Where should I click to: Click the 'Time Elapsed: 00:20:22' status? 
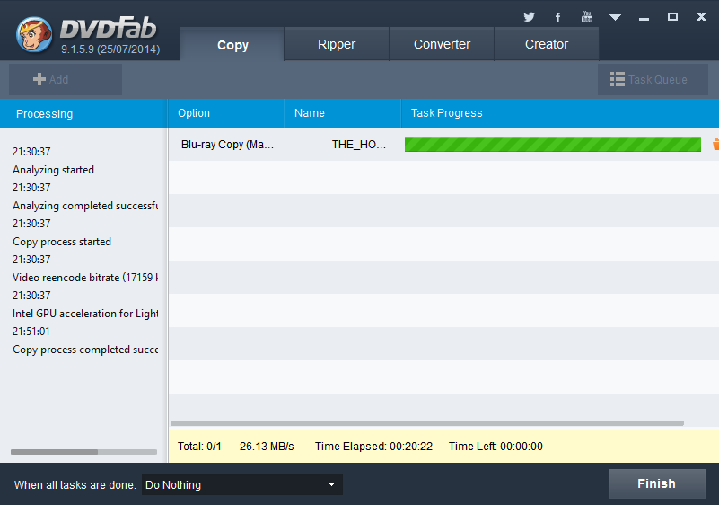tap(373, 447)
